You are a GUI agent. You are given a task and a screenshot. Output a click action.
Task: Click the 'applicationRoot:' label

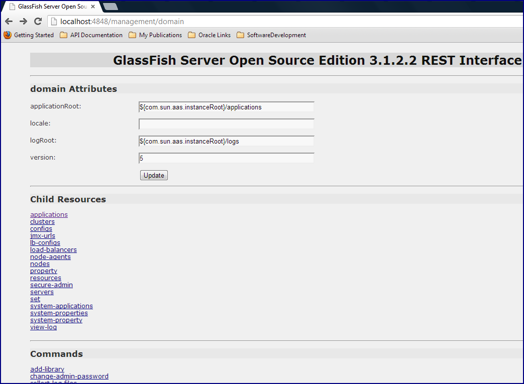tap(55, 106)
